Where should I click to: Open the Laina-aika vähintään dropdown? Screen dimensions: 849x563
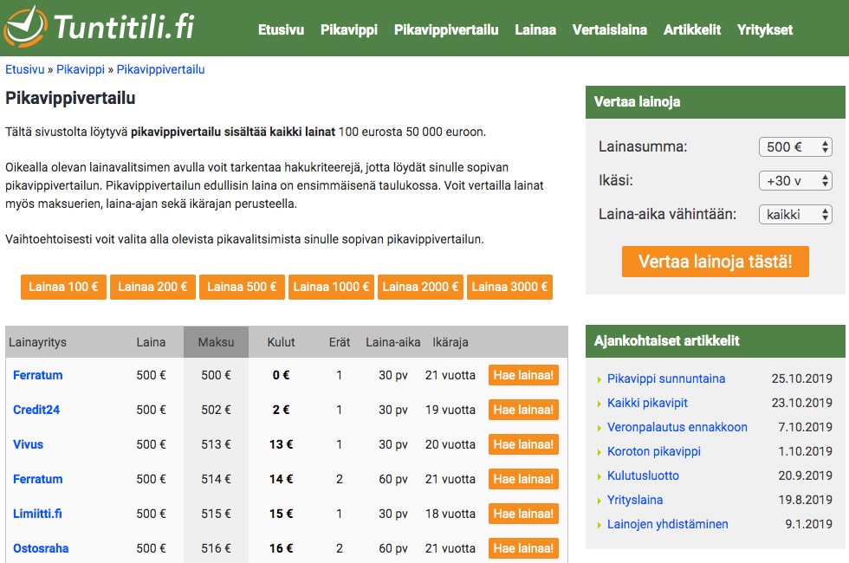click(795, 215)
